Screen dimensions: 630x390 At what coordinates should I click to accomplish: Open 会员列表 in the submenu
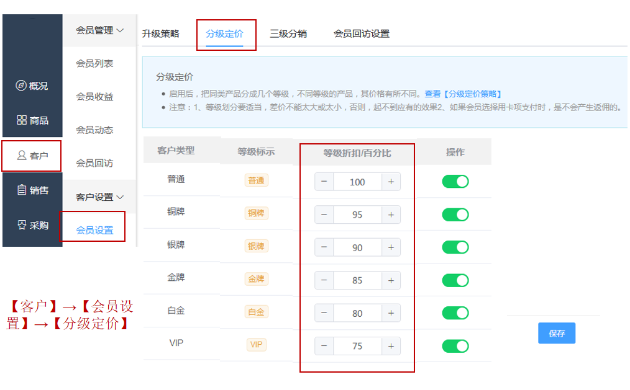coord(94,63)
